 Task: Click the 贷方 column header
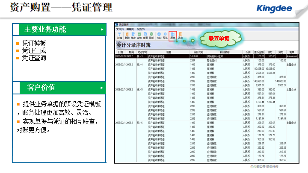click(281, 52)
